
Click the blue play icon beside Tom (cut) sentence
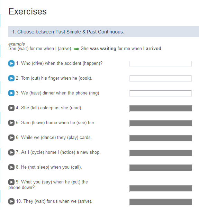click(11, 78)
